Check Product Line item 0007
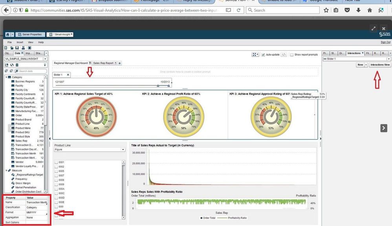Screen dimensions: 392x226 [x=56, y=175]
